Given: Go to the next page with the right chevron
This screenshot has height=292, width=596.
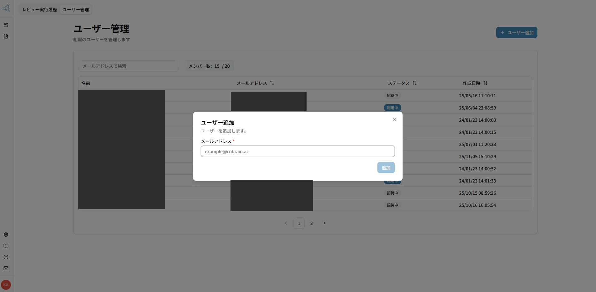Looking at the screenshot, I should point(325,223).
